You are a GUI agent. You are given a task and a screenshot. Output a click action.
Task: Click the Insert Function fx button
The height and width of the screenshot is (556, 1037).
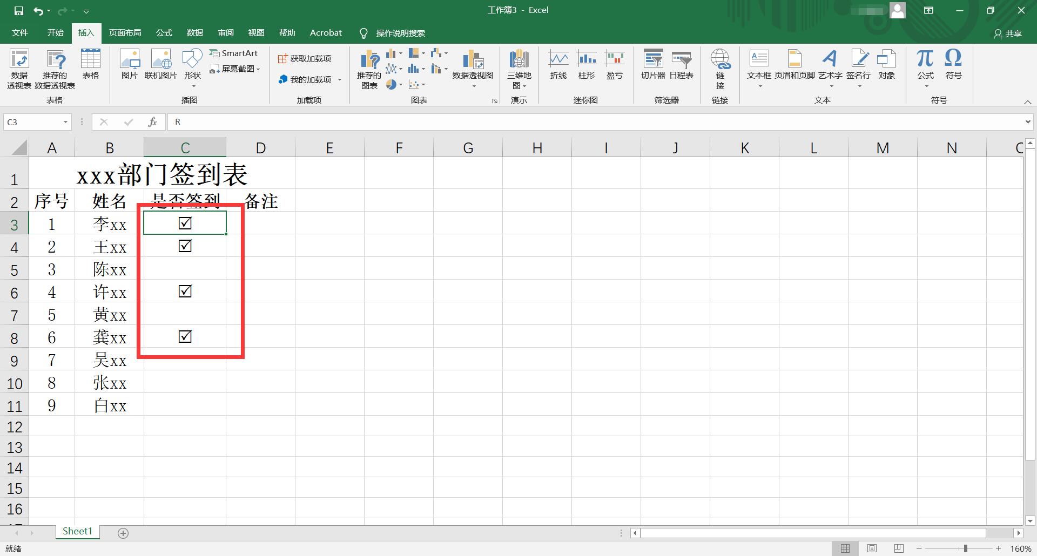152,122
